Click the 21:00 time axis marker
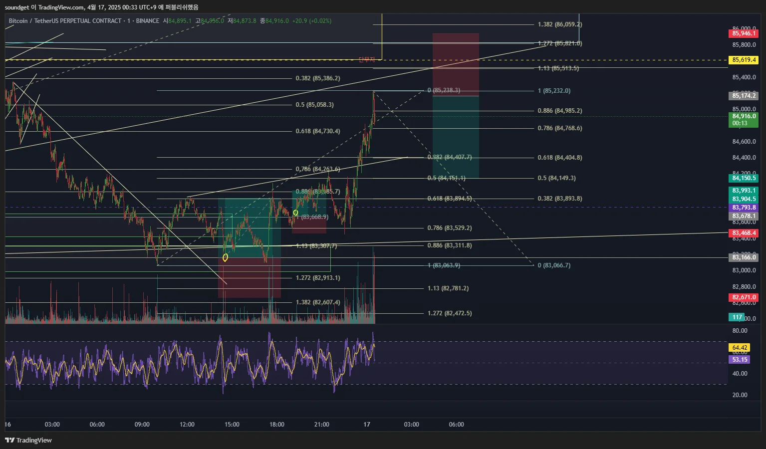Viewport: 766px width, 449px height. tap(322, 425)
